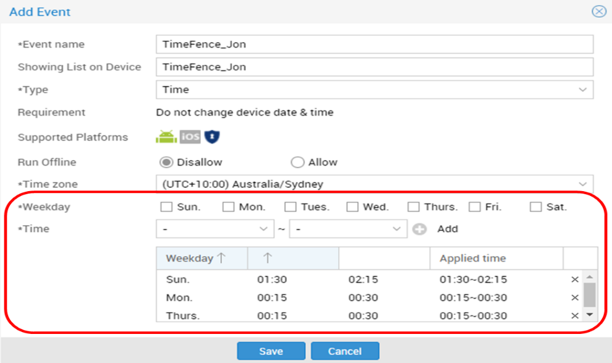Remove the Sun. 01:30~02:15 entry
Viewport: 612px width, 363px height.
pyautogui.click(x=574, y=280)
